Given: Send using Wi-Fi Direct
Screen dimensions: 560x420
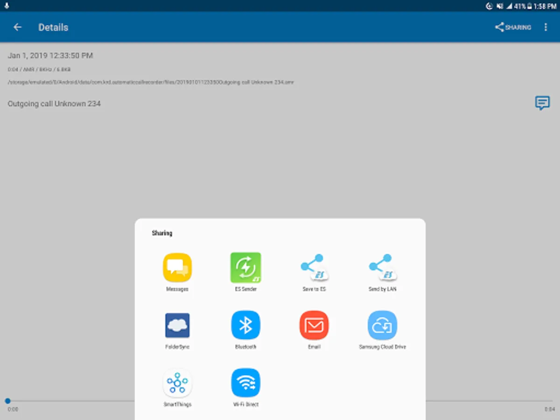Looking at the screenshot, I should tap(245, 388).
